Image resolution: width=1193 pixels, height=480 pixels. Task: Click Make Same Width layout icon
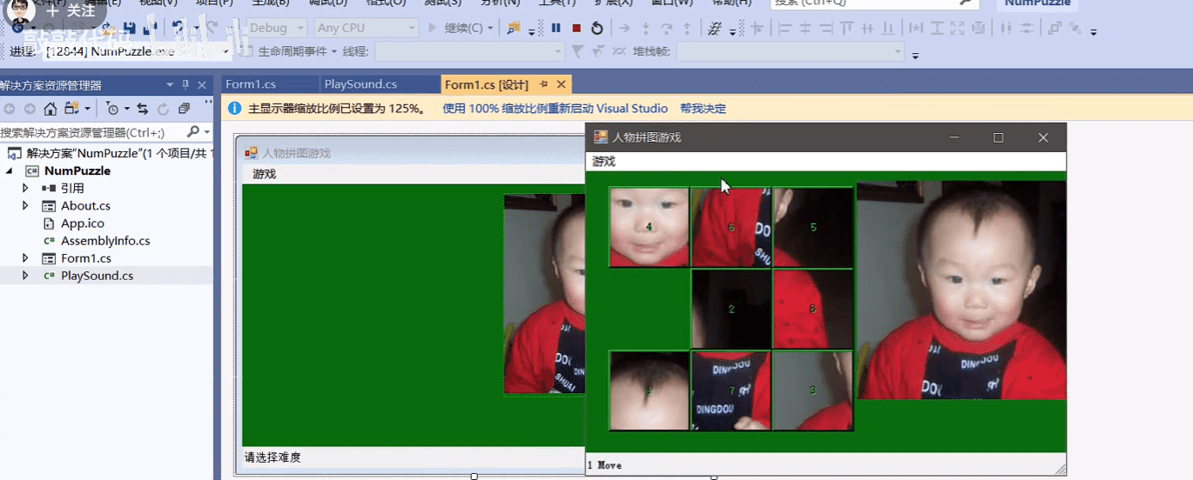click(x=916, y=28)
